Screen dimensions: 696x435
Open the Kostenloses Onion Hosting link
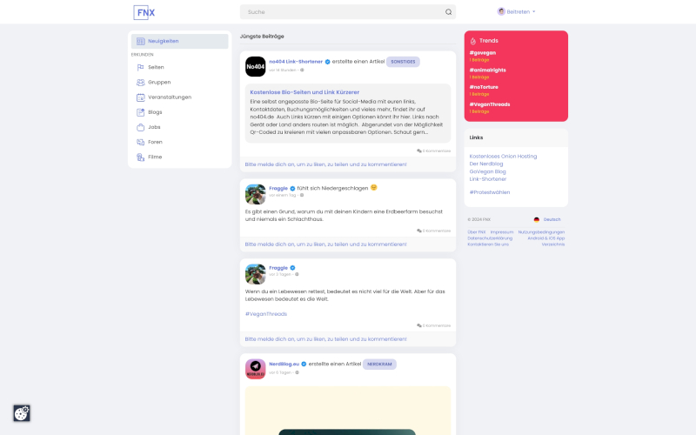[503, 157]
